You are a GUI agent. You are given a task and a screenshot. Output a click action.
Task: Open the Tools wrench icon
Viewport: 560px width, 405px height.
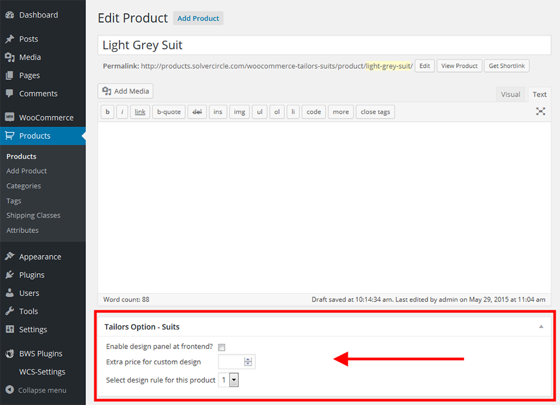coord(9,311)
